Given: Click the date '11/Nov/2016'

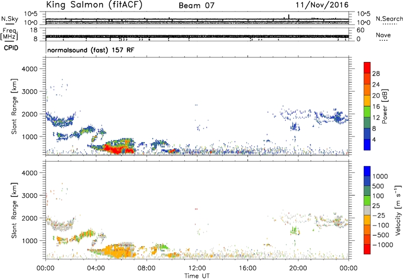Looking at the screenshot, I should click(322, 5).
